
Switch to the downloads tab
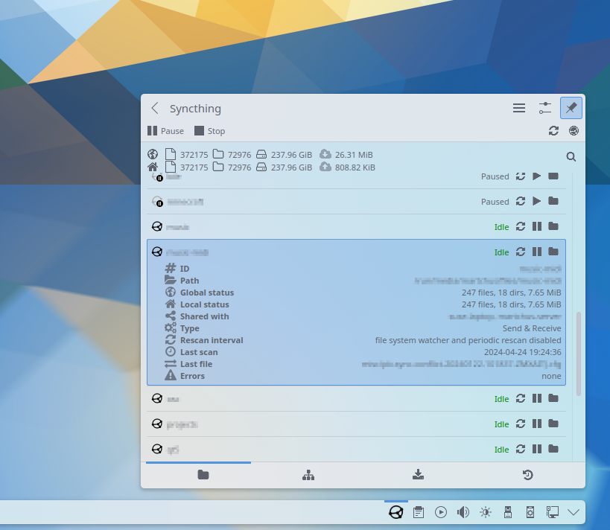[x=418, y=475]
